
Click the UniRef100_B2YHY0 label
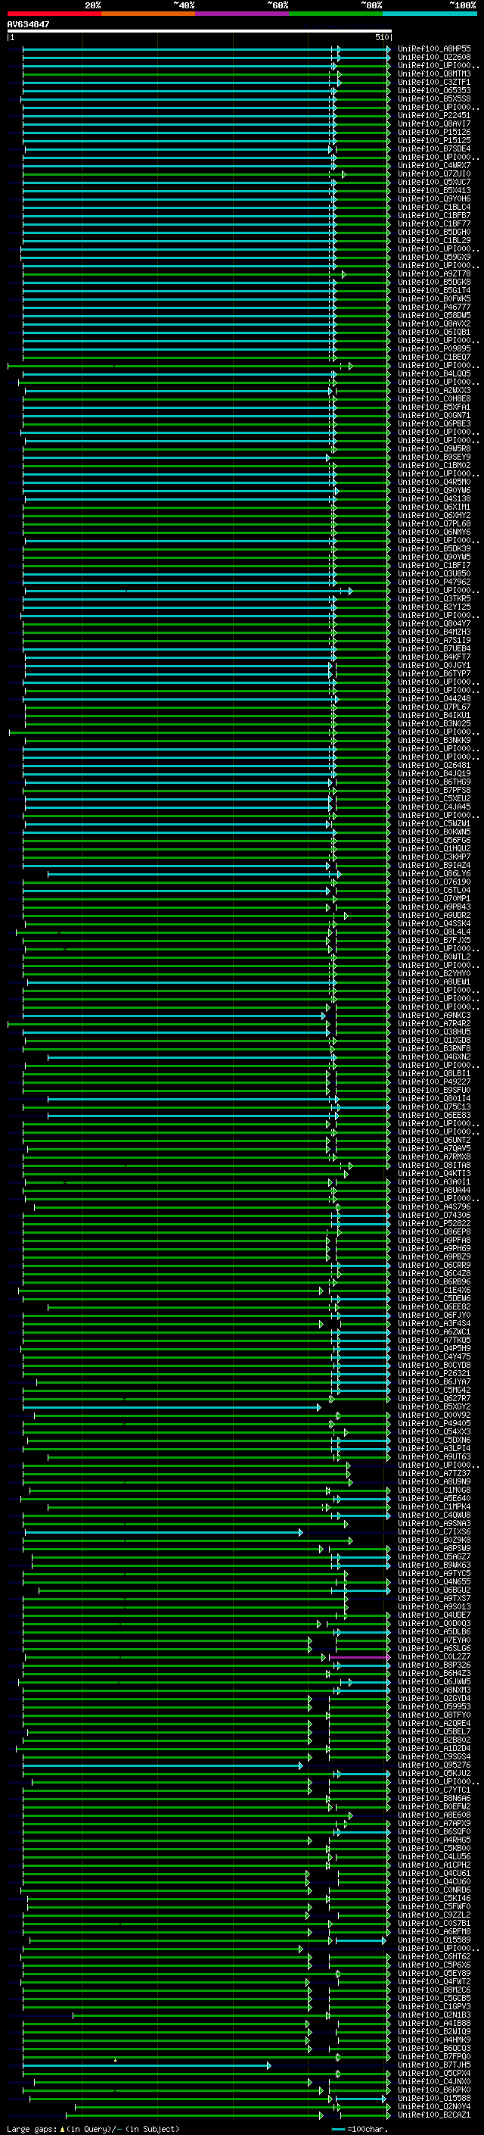point(433,973)
